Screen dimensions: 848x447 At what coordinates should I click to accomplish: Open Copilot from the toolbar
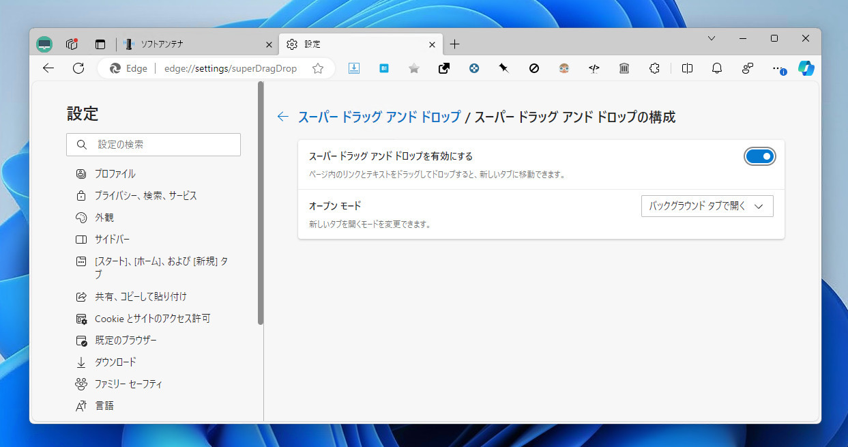(806, 68)
